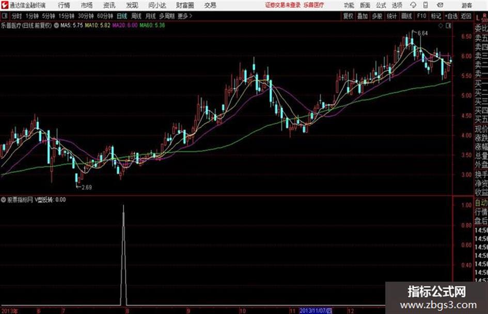
Task: Click the 统计 statistics button
Action: 392,16
